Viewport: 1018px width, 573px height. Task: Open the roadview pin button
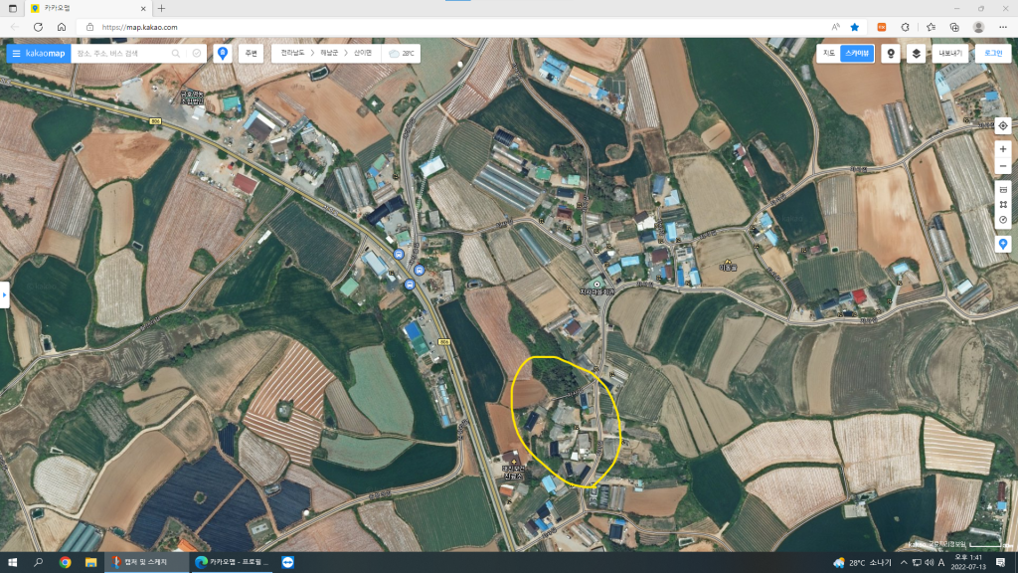[891, 53]
